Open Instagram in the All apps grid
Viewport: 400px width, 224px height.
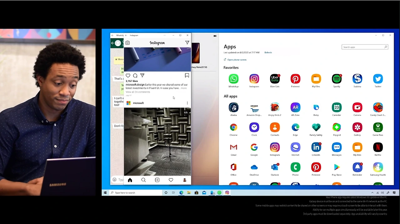(275, 147)
